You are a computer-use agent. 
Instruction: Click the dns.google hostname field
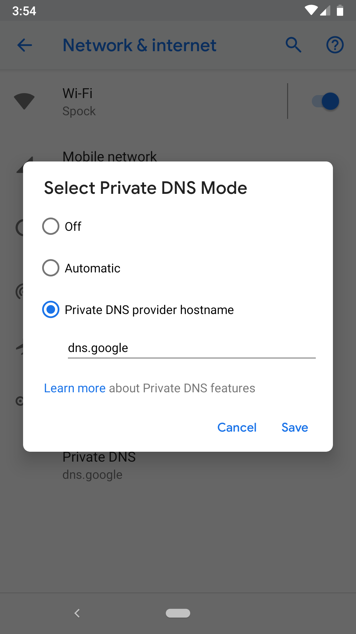(192, 348)
